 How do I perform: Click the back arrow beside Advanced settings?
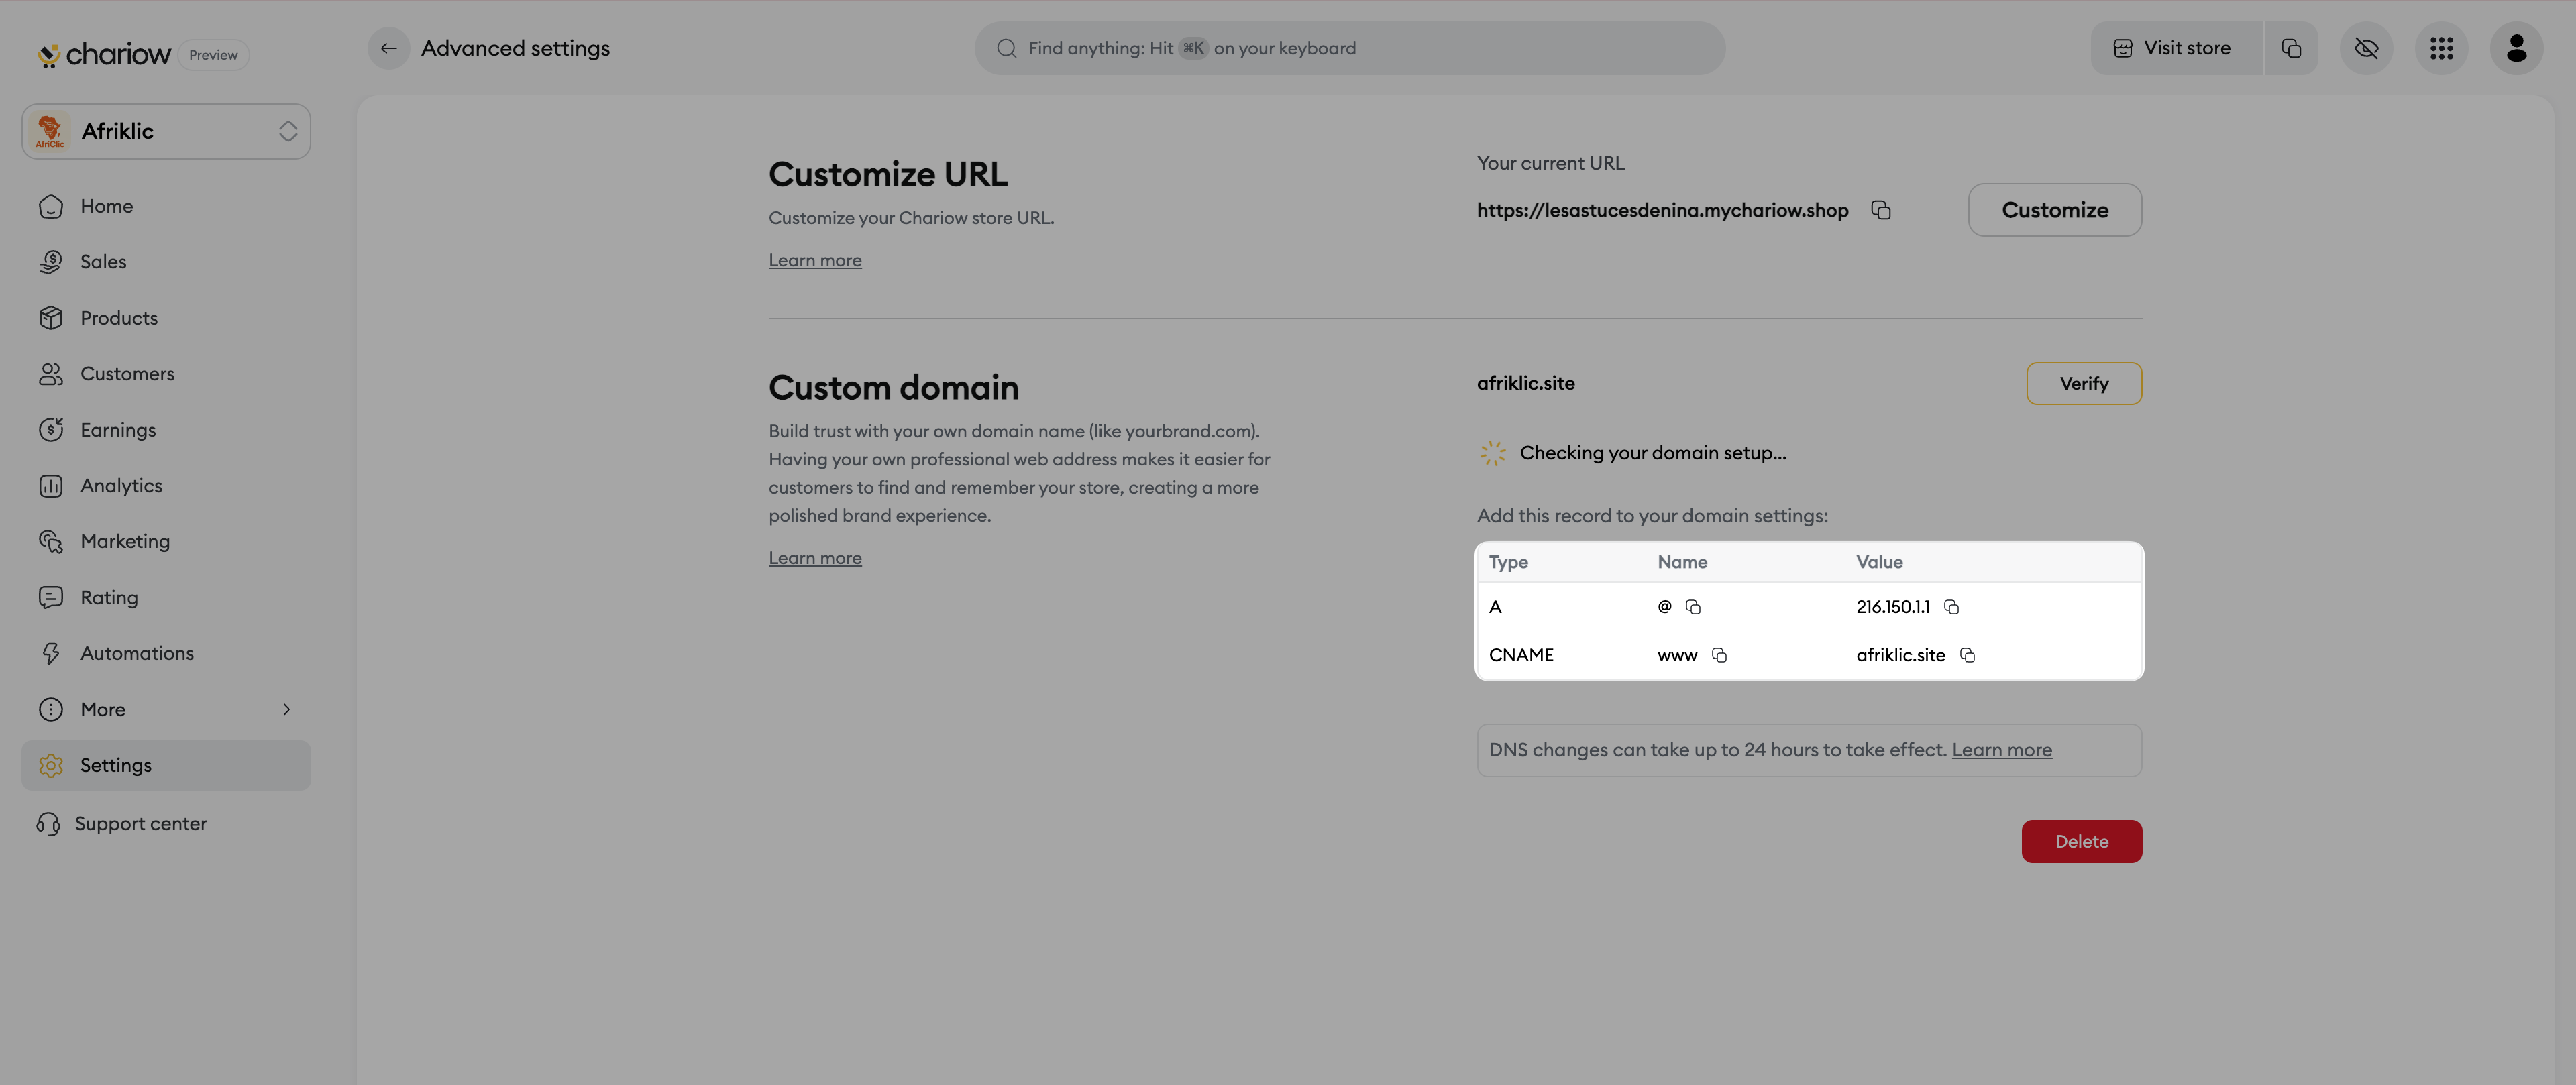[388, 48]
